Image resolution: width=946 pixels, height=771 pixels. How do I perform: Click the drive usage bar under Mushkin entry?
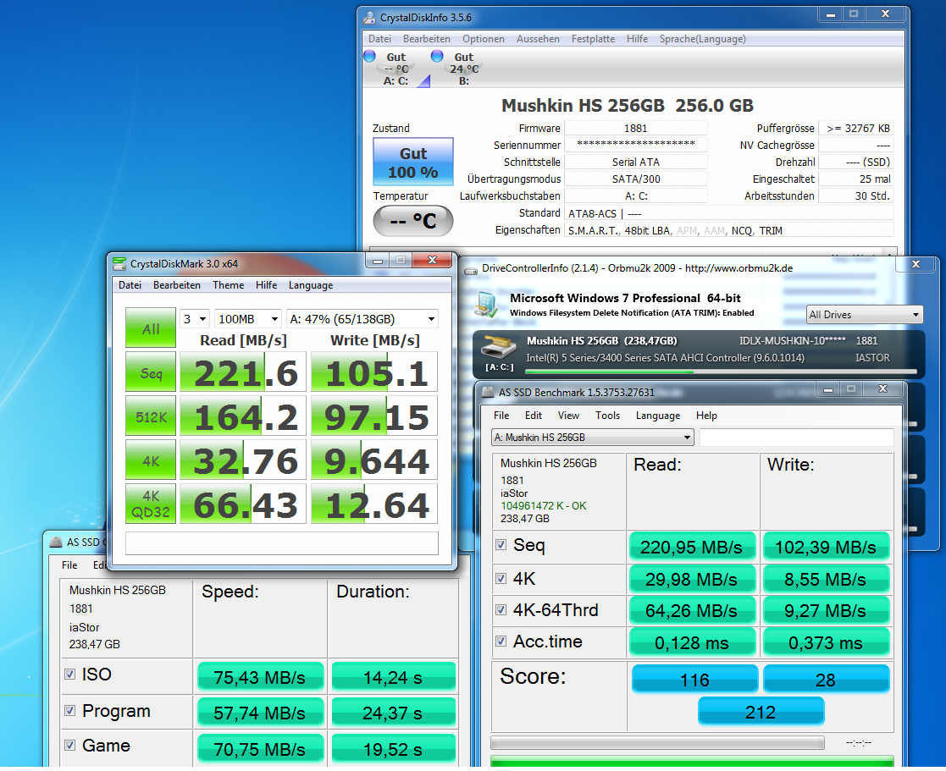coord(721,372)
